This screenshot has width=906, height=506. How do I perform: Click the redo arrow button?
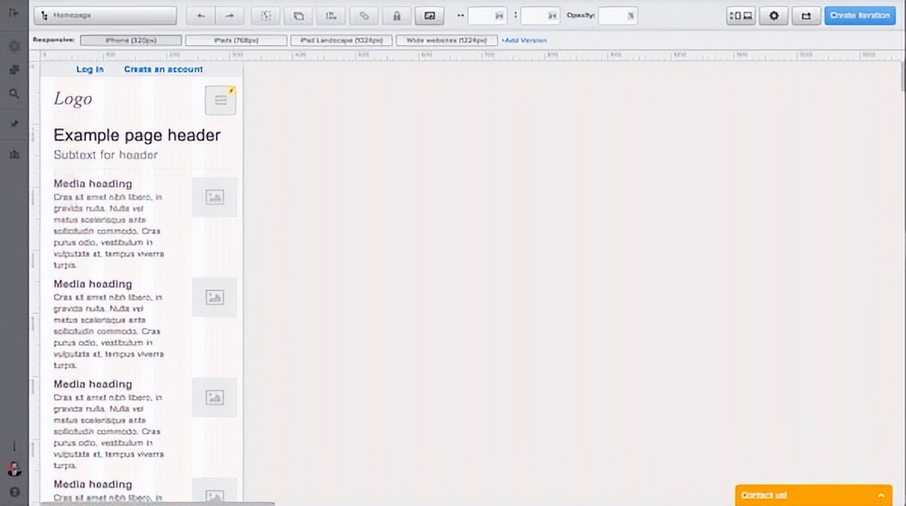click(230, 16)
